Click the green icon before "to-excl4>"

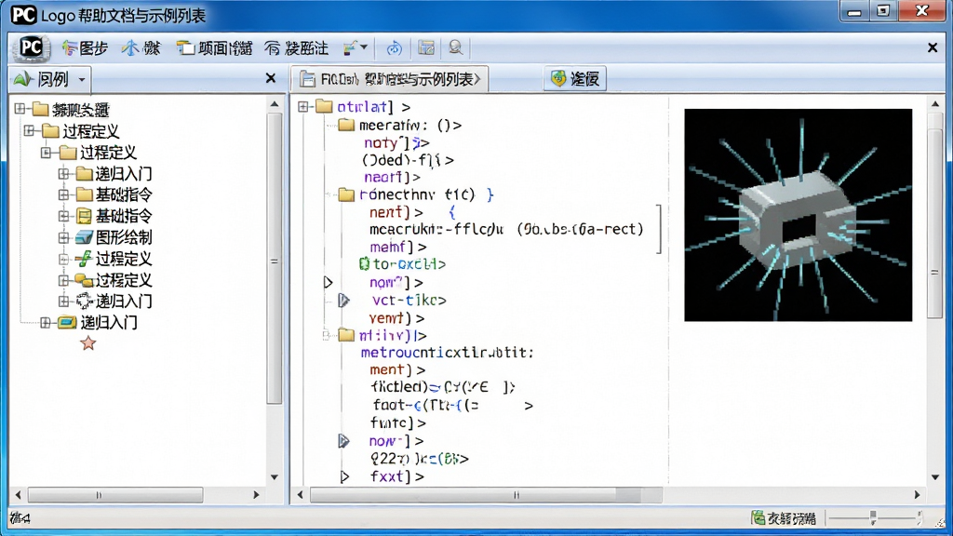[364, 264]
